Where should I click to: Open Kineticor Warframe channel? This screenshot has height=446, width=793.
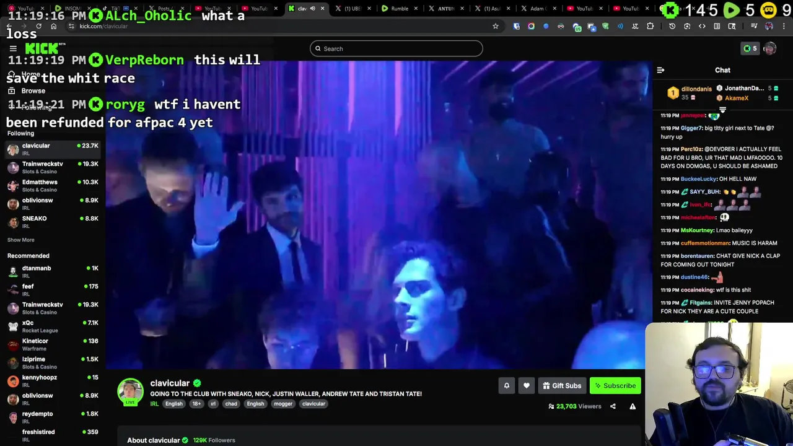(53, 344)
